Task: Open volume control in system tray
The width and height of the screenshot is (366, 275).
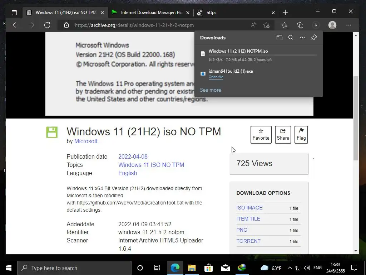Action: point(307,268)
